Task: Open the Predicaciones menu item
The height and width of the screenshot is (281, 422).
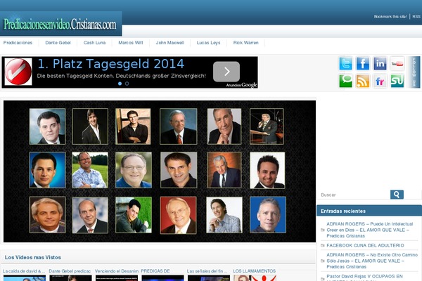Action: point(18,43)
